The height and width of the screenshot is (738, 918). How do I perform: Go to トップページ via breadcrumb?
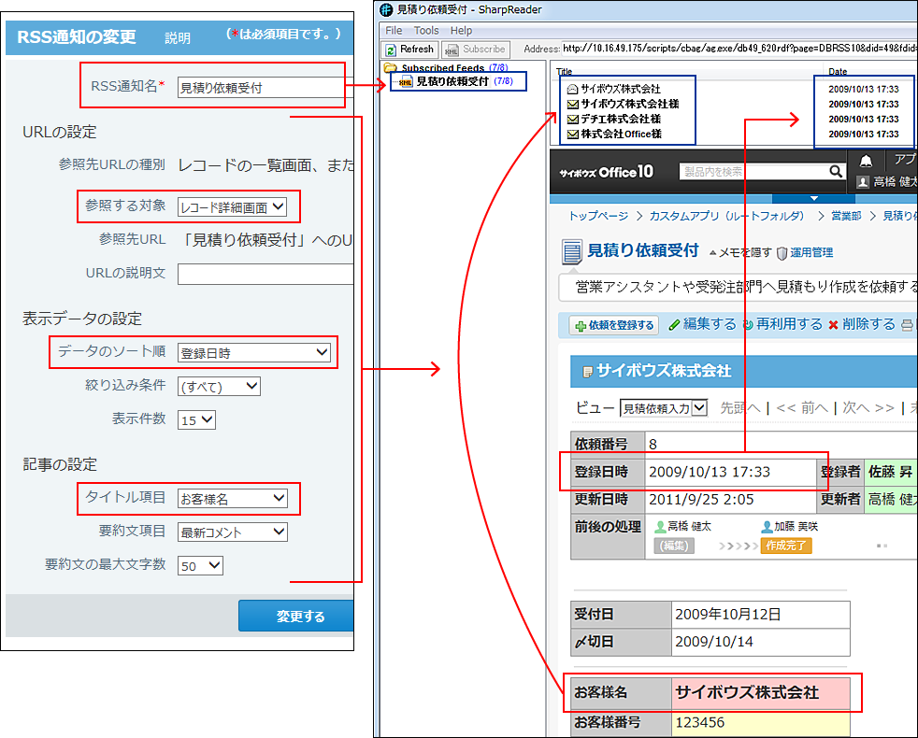point(598,216)
